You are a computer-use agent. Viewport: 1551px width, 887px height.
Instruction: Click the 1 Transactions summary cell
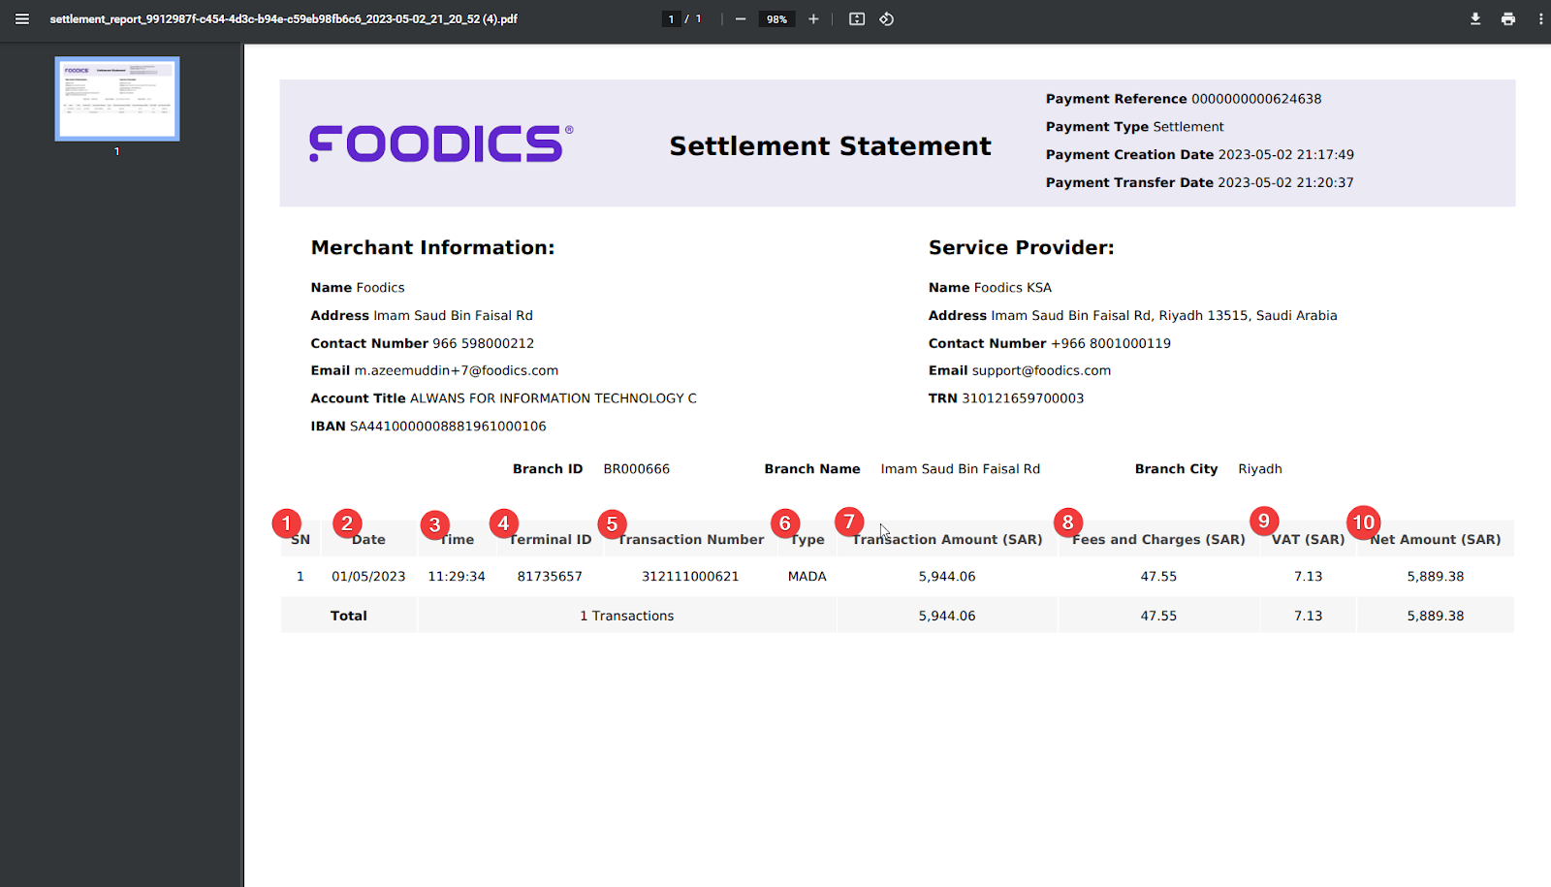click(x=627, y=617)
